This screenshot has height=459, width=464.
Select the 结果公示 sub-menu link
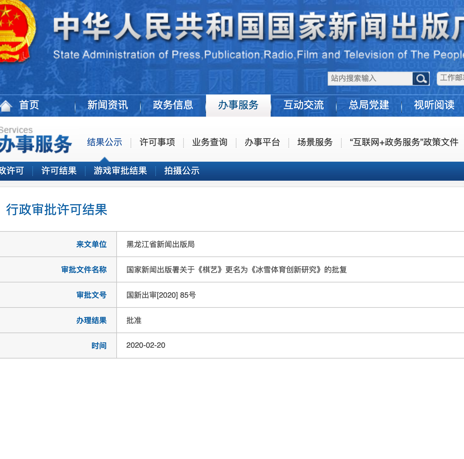pyautogui.click(x=105, y=142)
